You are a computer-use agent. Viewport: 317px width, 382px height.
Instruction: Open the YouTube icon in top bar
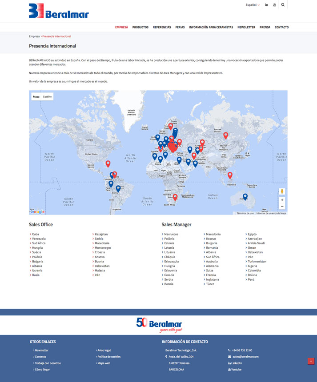275,5
